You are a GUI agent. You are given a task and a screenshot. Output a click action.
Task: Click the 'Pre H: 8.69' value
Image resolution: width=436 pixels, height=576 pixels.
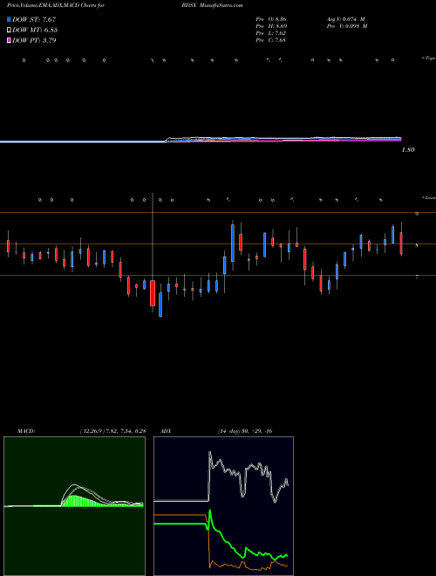[x=271, y=25]
